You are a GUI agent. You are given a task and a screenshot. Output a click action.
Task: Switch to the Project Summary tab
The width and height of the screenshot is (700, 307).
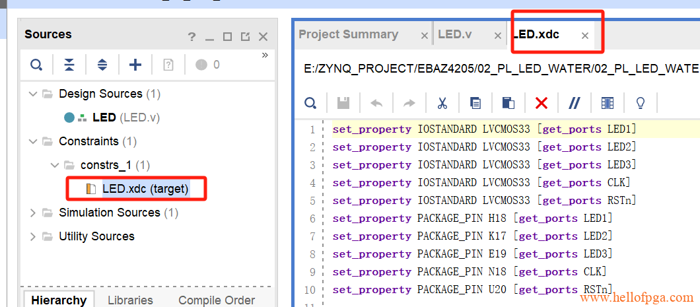coord(348,34)
